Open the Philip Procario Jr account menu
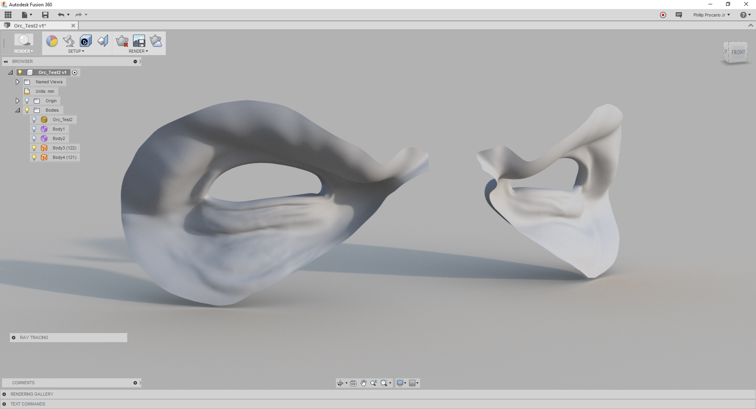This screenshot has height=409, width=756. (x=712, y=15)
